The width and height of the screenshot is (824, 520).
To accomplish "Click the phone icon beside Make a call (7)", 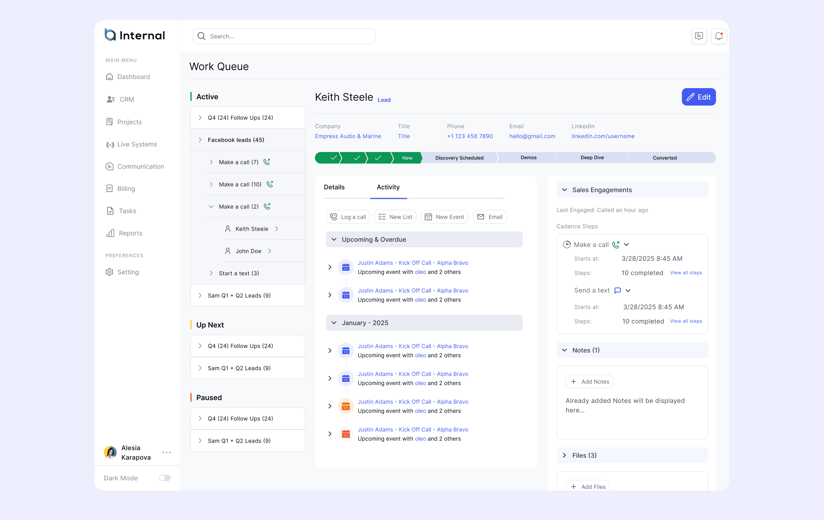I will click(x=267, y=162).
